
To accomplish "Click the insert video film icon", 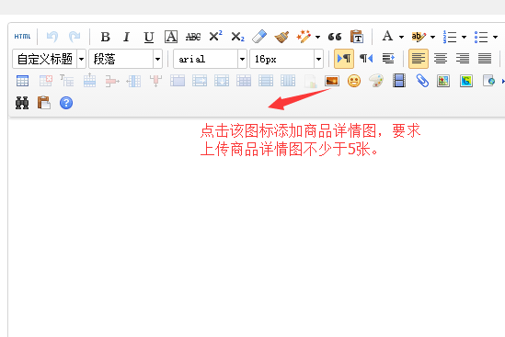I will pos(398,81).
